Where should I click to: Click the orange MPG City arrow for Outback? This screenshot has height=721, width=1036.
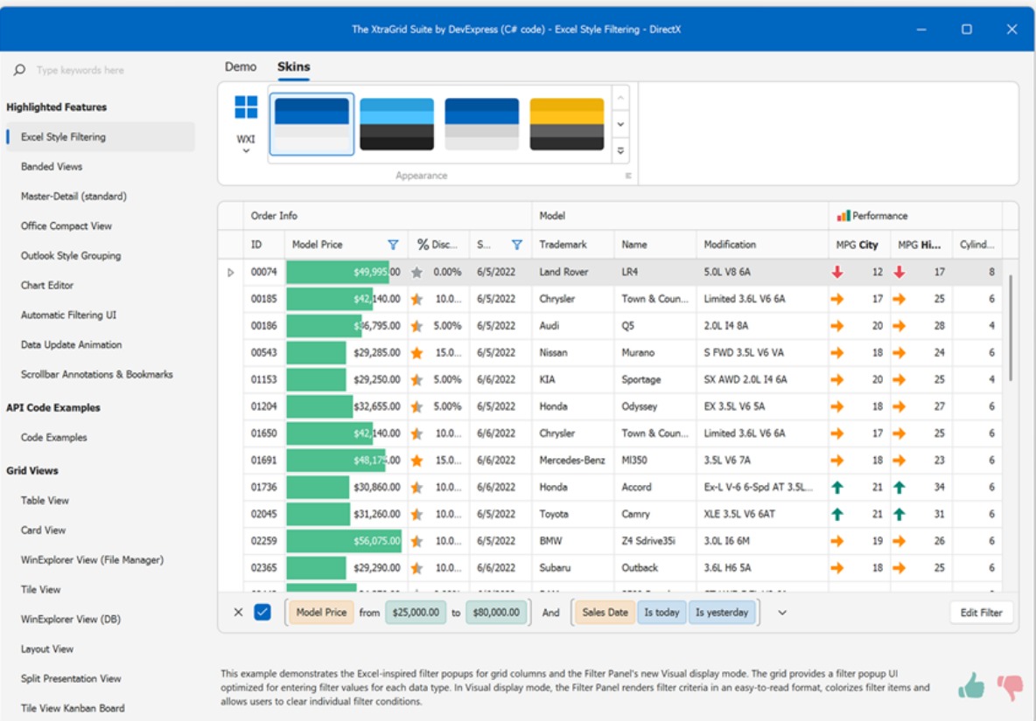click(x=837, y=568)
